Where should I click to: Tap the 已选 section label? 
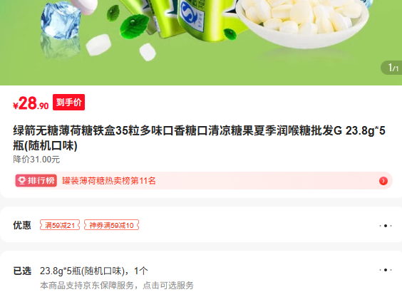coord(22,271)
